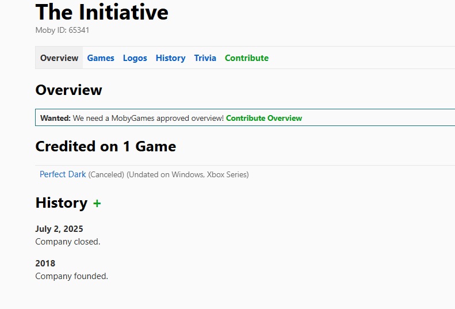Click the Credited on 1 Game heading
Screen dimensions: 455x309
[x=106, y=146]
